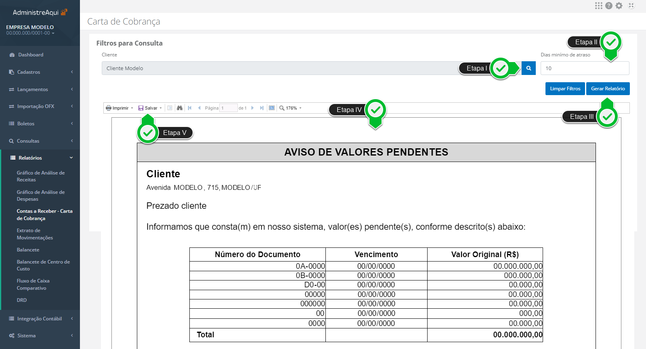Go to the last report page
The width and height of the screenshot is (646, 349).
pyautogui.click(x=262, y=108)
